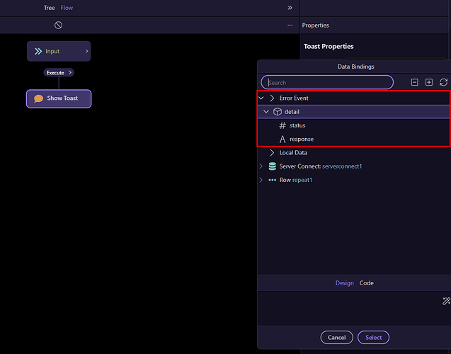Refresh the data bindings list
The image size is (451, 354).
(443, 83)
